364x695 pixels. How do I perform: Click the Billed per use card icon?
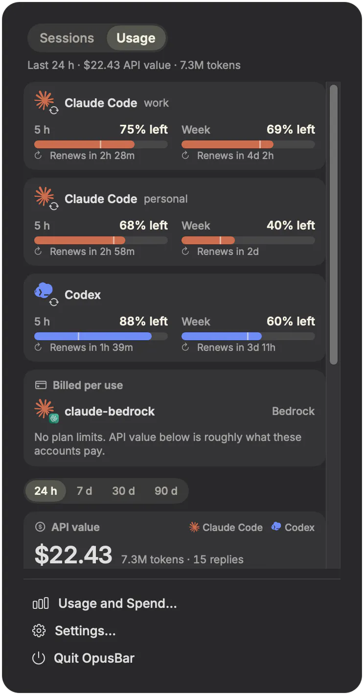(x=41, y=385)
